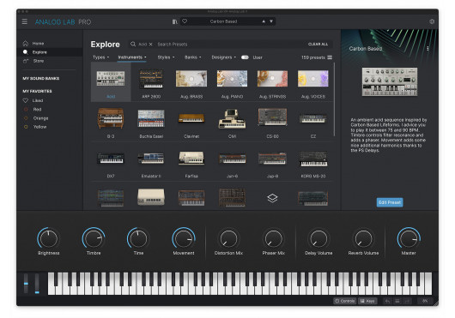Select the Buchla Easel instrument
This screenshot has width=455, height=318.
click(x=151, y=123)
